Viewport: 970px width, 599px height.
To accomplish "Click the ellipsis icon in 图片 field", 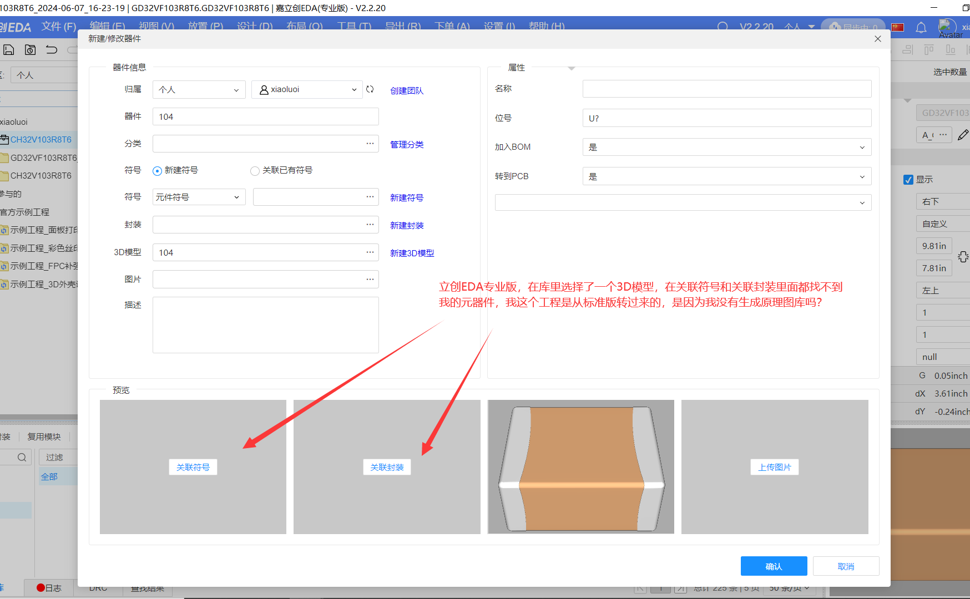I will coord(370,280).
